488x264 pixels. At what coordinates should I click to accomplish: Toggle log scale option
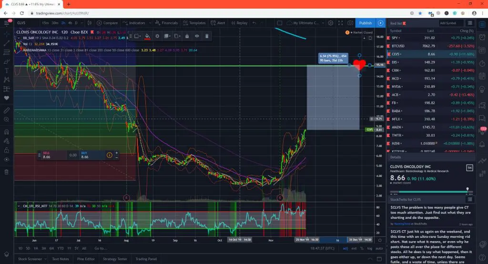click(369, 248)
